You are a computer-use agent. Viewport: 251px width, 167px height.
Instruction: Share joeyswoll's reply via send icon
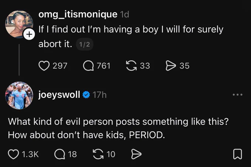tap(136, 154)
